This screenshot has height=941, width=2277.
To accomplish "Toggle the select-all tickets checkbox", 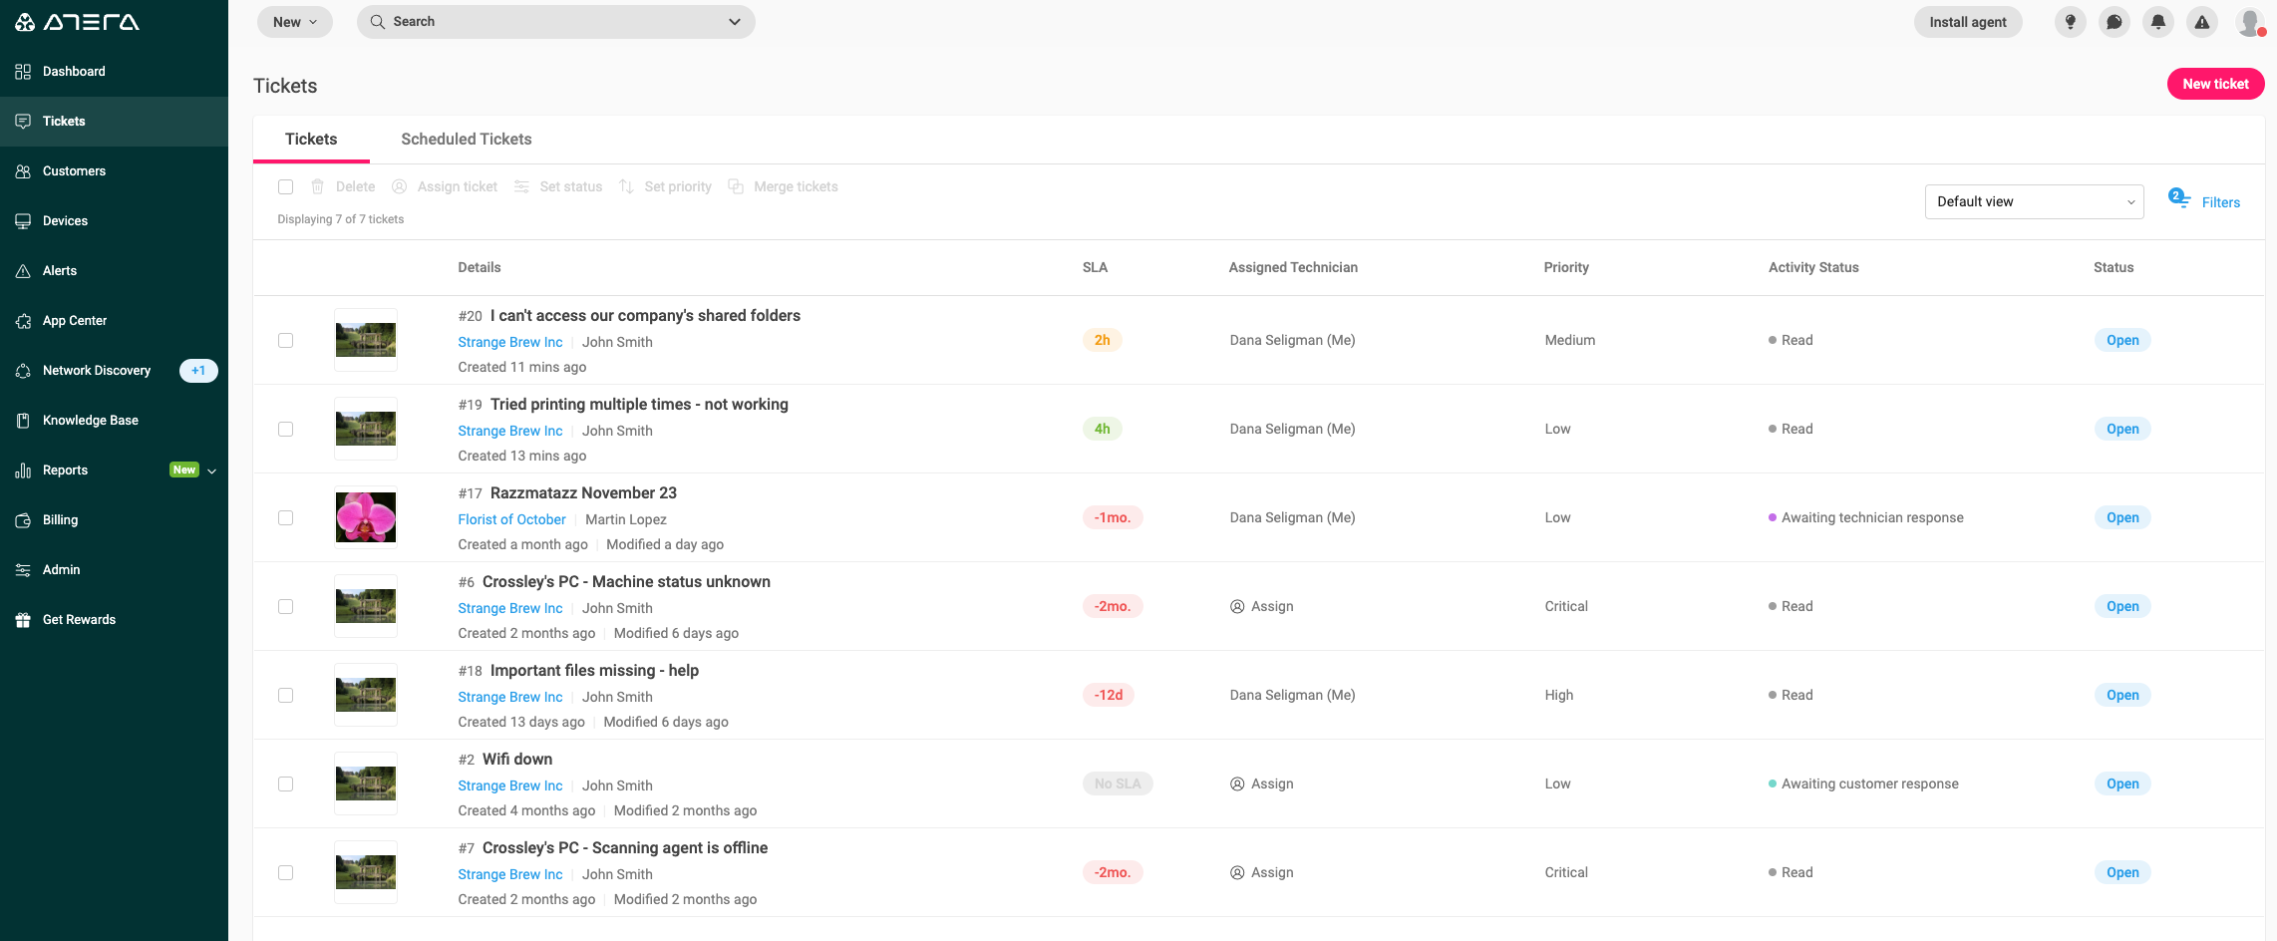I will [286, 186].
